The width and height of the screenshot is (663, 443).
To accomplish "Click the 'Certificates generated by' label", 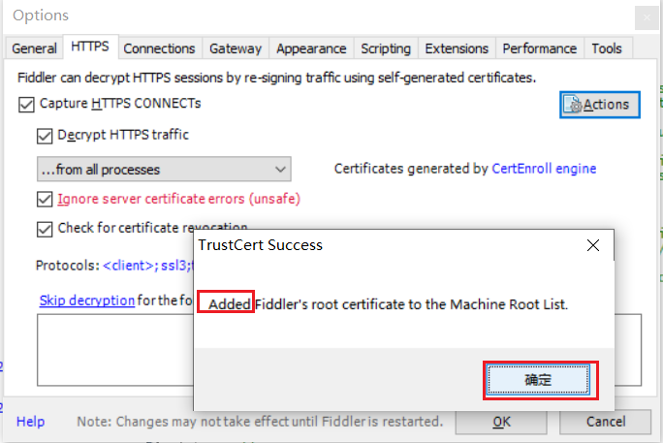I will coord(411,169).
